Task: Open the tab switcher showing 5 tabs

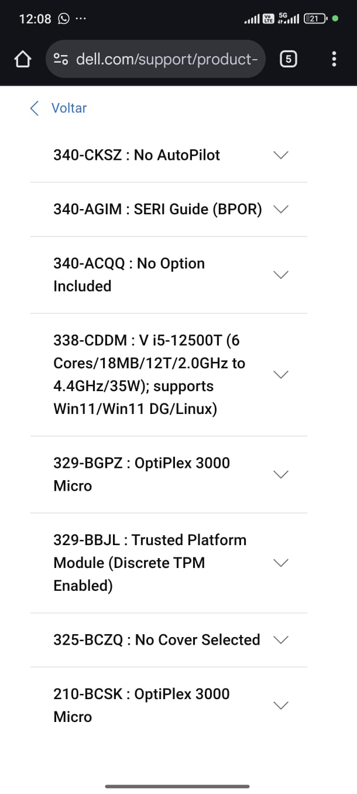Action: pyautogui.click(x=288, y=59)
